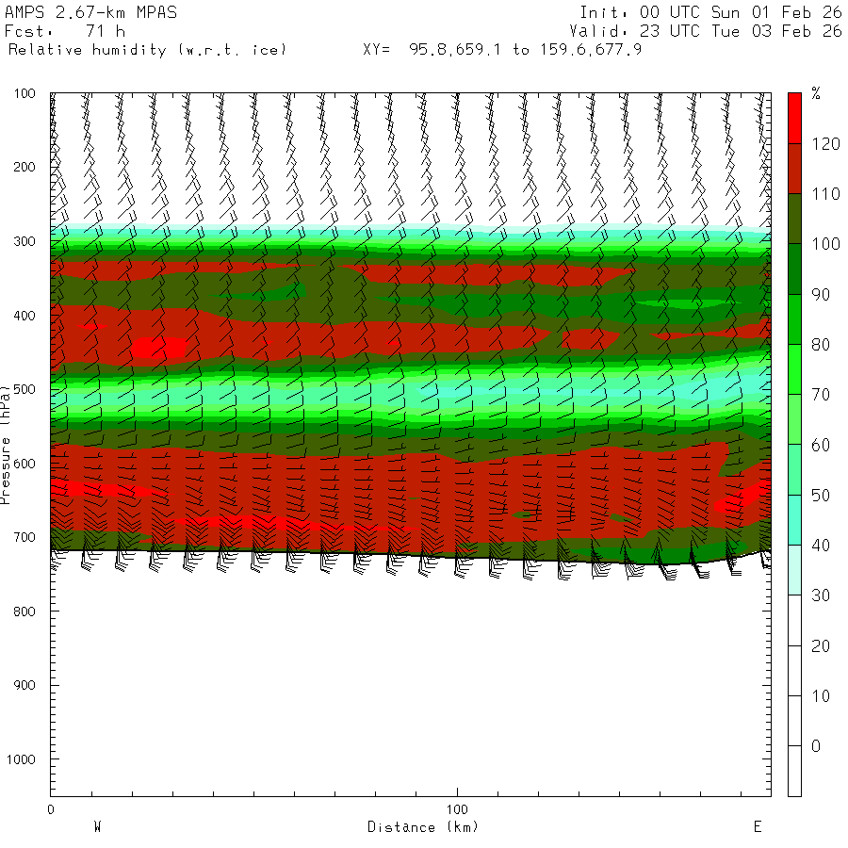Click the colorbar label 50
Viewport: 848px width, 848px height.
[x=821, y=496]
